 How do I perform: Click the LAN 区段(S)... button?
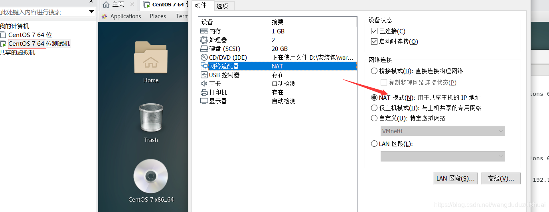pyautogui.click(x=456, y=179)
